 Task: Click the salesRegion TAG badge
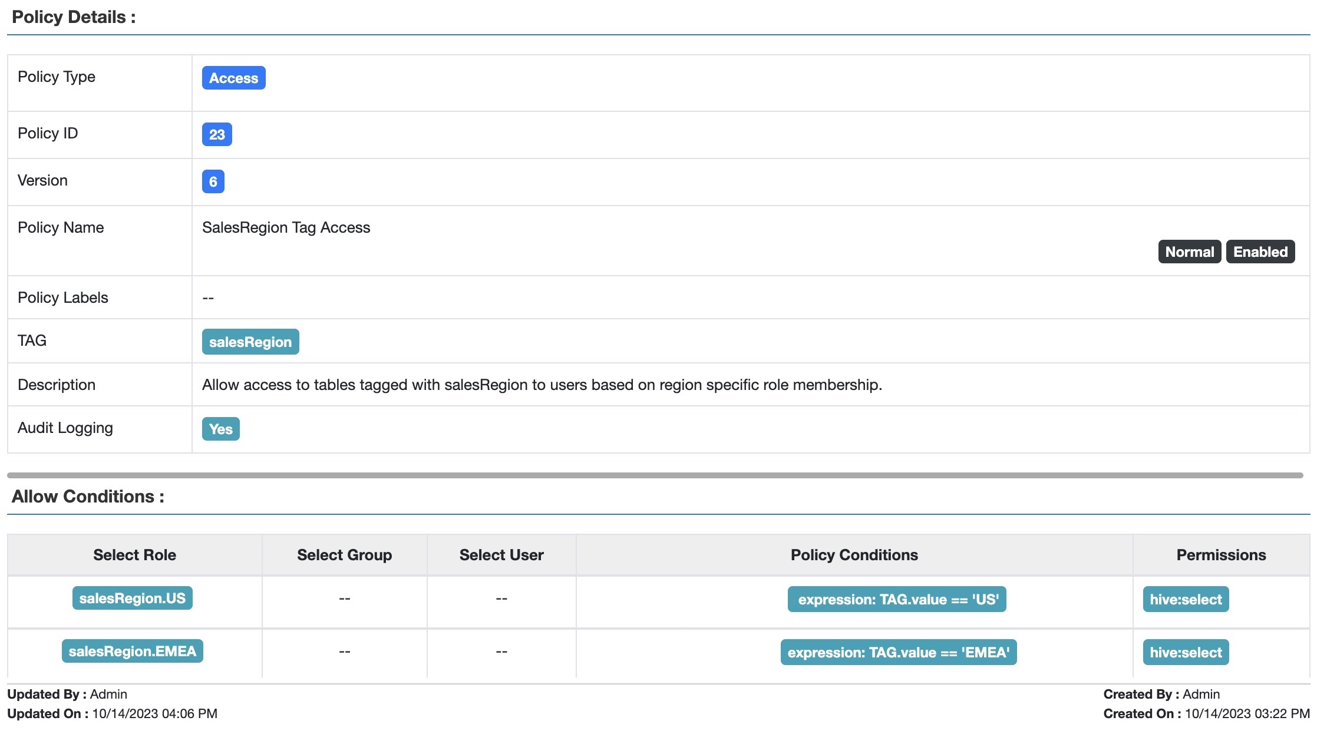click(x=250, y=342)
